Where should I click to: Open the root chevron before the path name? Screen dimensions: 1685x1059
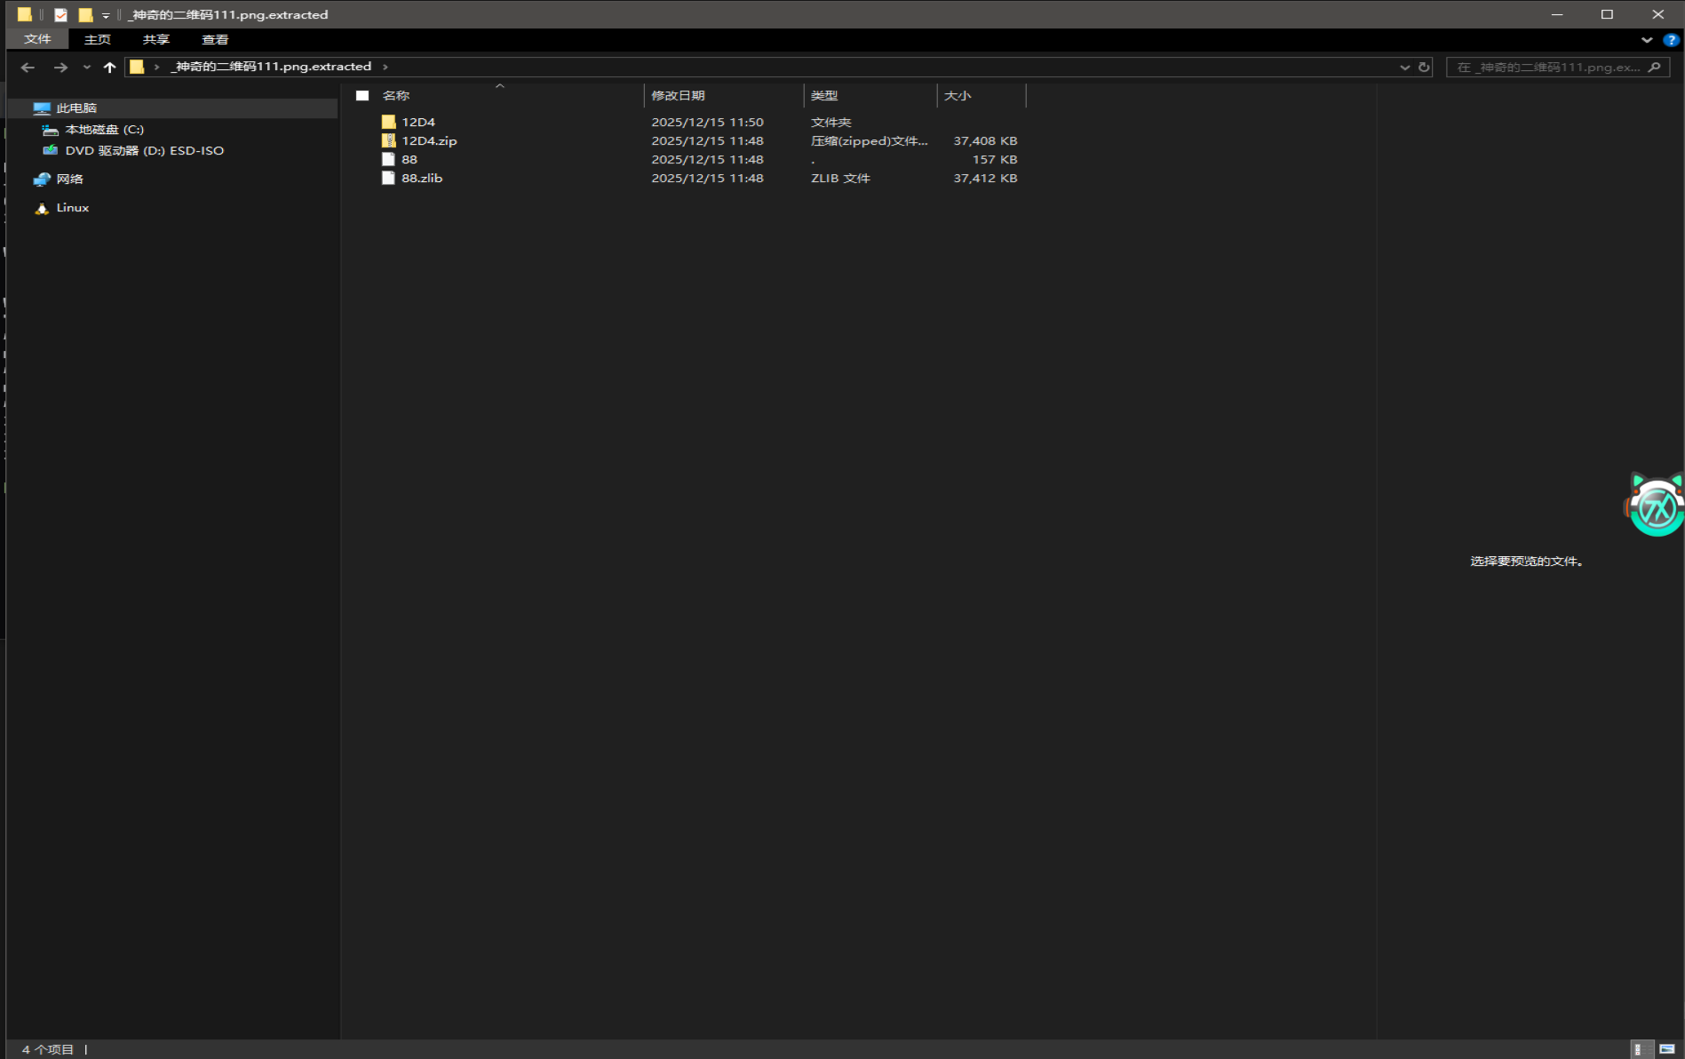point(156,67)
